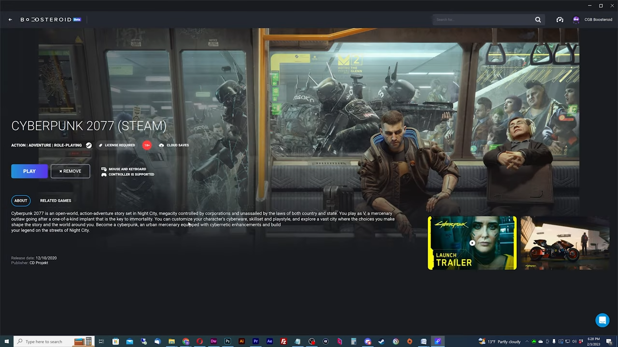Image resolution: width=618 pixels, height=347 pixels.
Task: Open the support chat bubble
Action: 603,320
